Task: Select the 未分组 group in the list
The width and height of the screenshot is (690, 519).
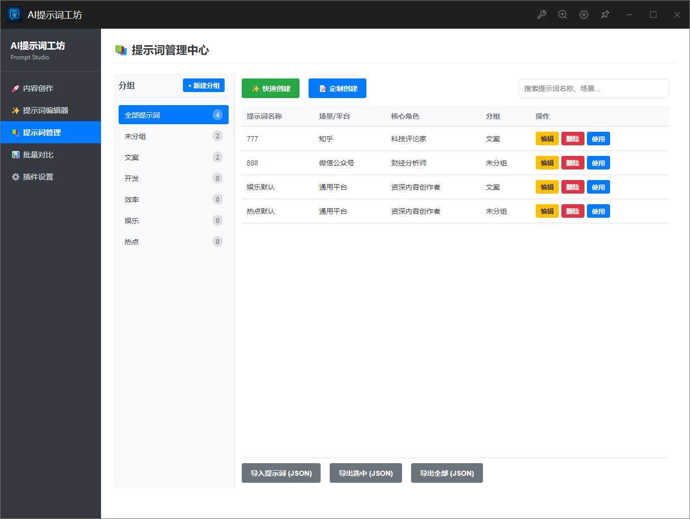Action: 173,136
